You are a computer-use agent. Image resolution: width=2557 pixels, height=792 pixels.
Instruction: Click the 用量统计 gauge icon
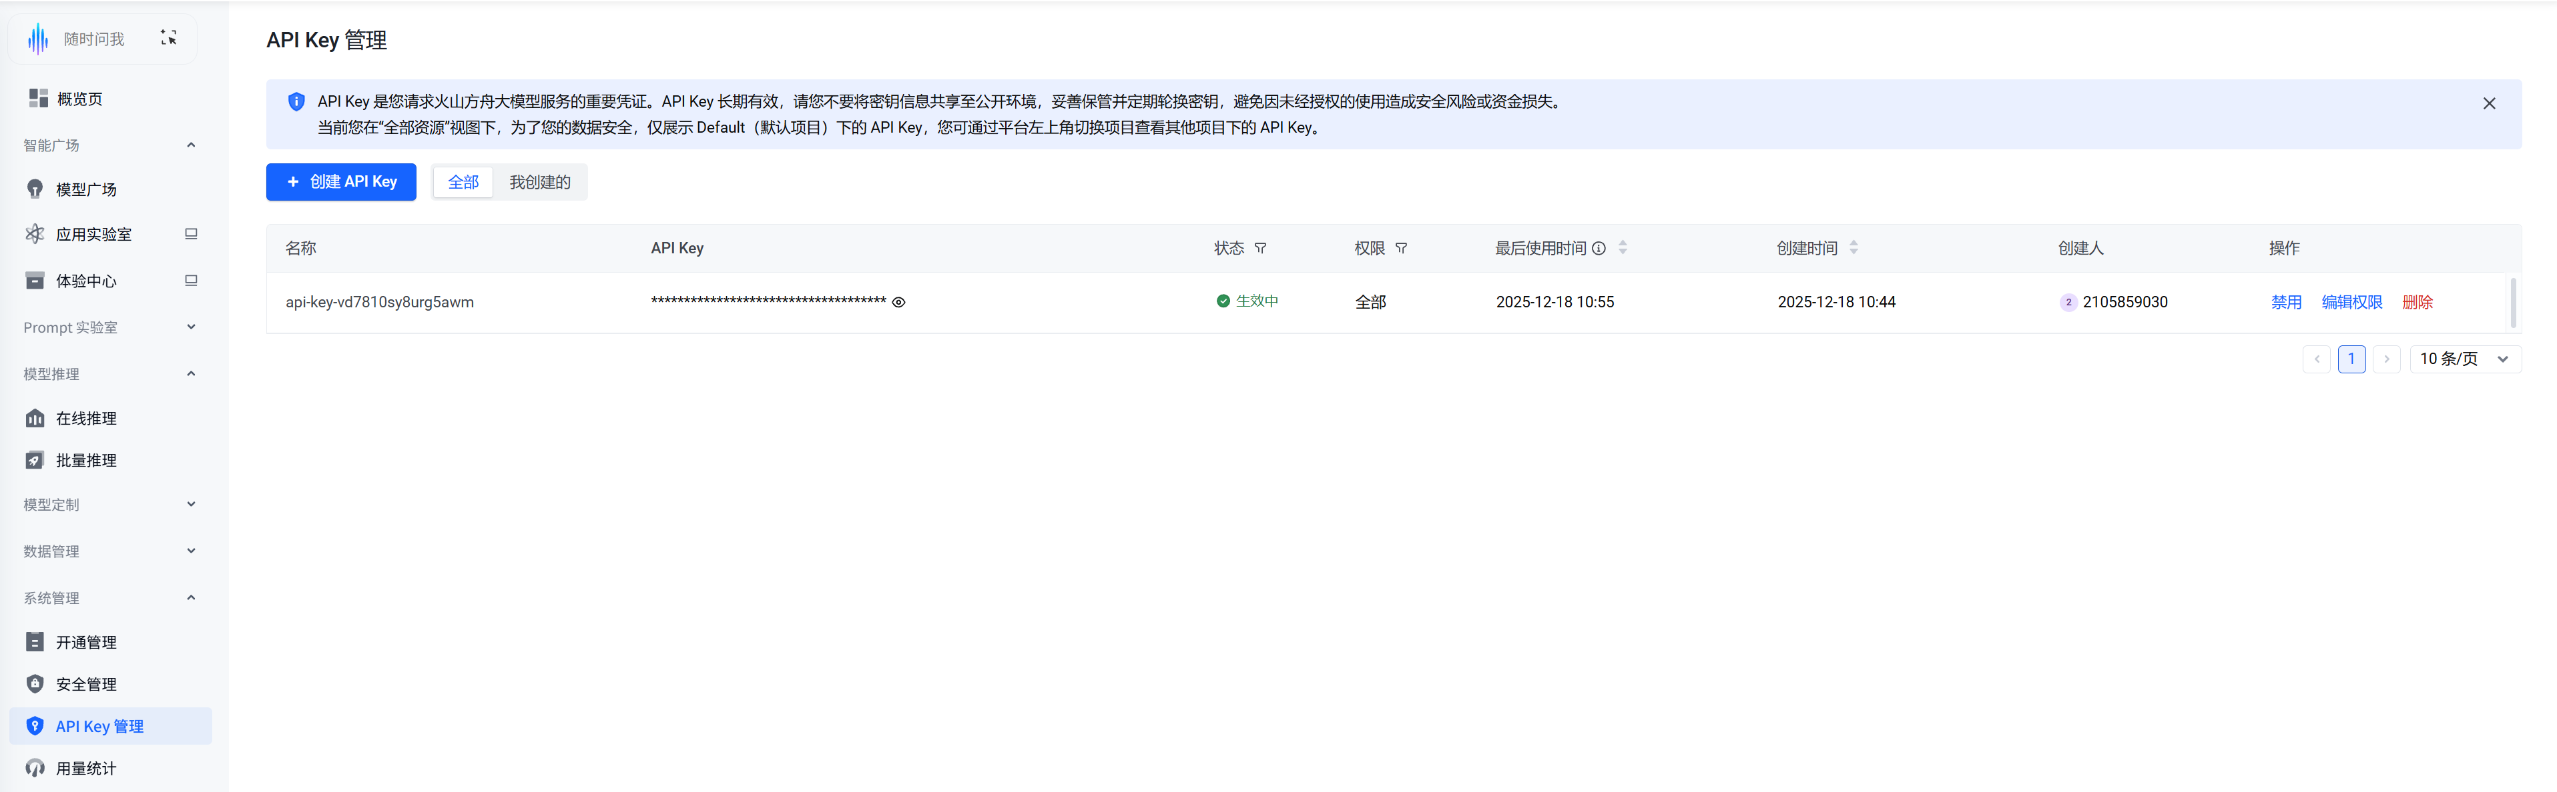point(35,768)
